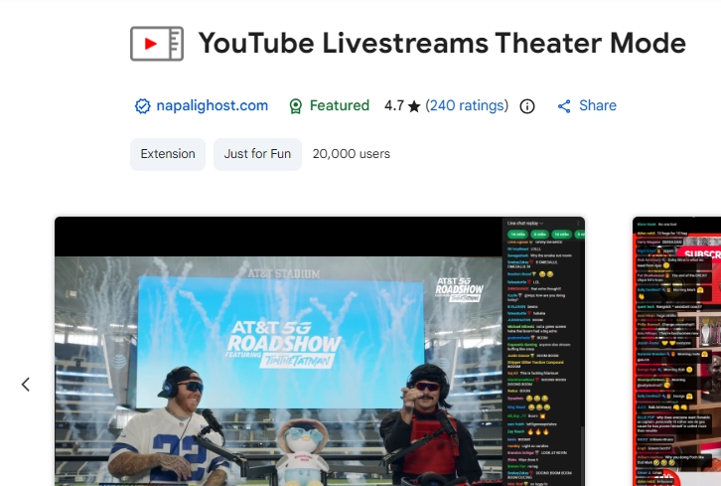Click the verified publisher badge icon
Viewport: 721px width, 486px height.
[142, 106]
